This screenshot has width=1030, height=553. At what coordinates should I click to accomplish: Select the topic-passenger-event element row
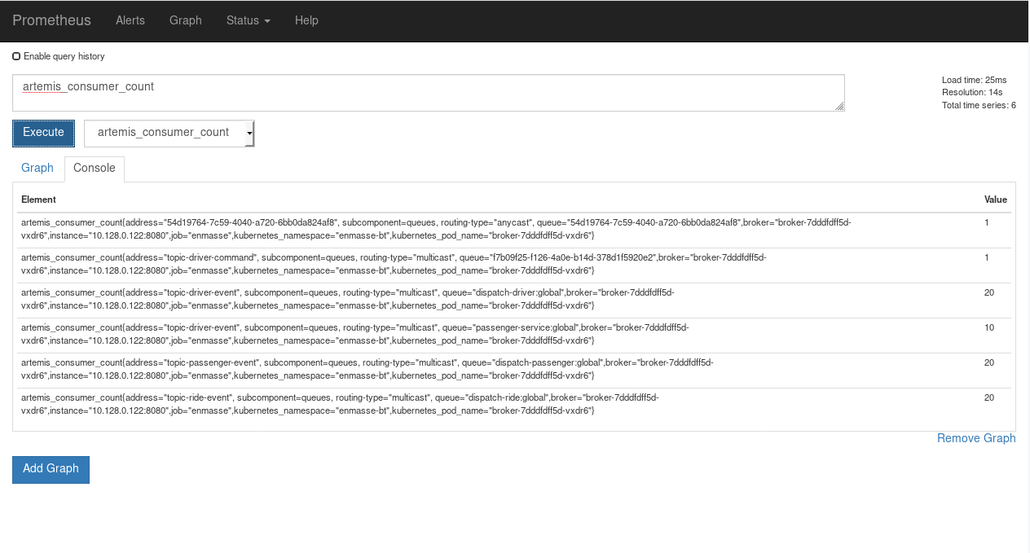(514, 371)
